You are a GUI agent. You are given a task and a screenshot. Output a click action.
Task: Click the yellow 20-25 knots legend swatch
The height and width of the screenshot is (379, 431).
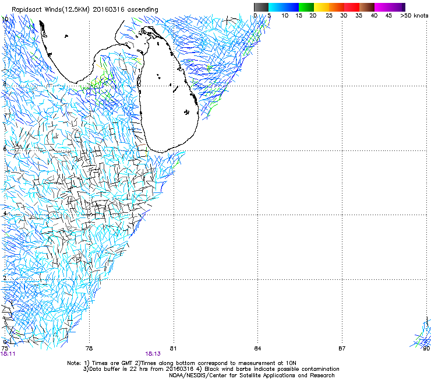(x=322, y=7)
